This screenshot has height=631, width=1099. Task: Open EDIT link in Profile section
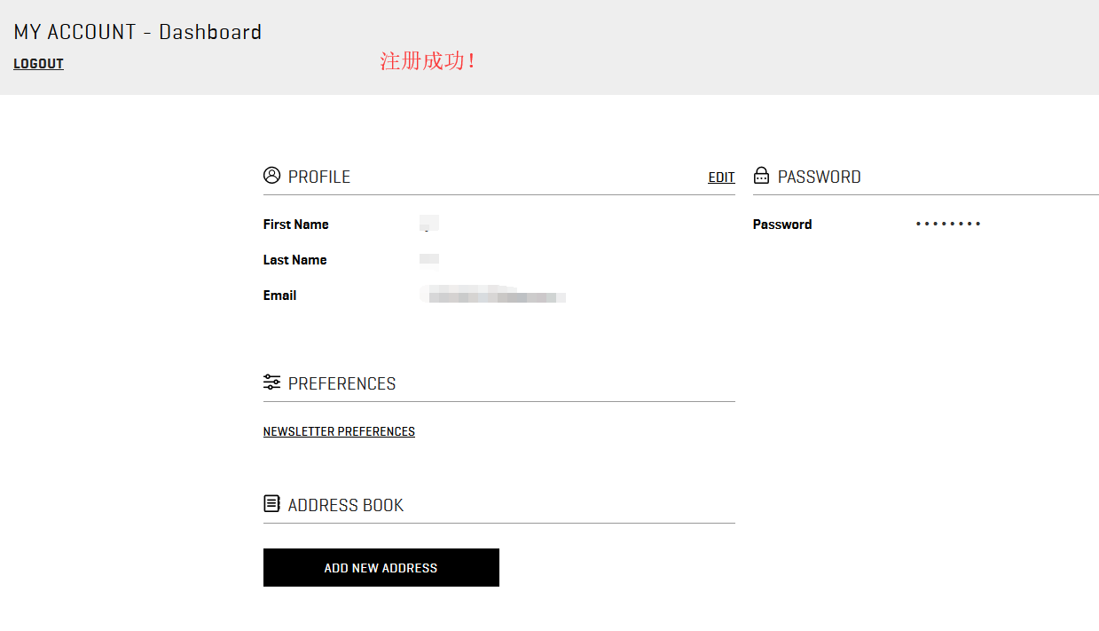pyautogui.click(x=721, y=177)
